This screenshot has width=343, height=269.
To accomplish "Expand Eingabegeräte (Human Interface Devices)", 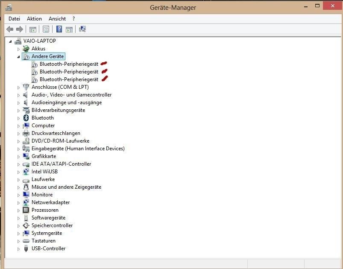I will pos(18,149).
